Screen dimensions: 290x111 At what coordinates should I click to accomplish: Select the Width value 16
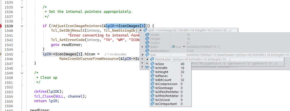pyautogui.click(x=188, y=35)
